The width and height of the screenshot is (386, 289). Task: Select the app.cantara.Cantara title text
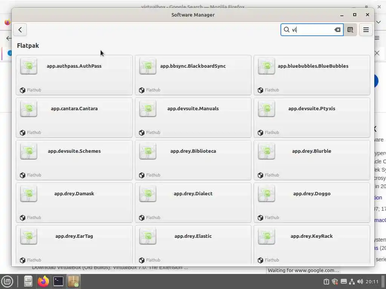74,108
